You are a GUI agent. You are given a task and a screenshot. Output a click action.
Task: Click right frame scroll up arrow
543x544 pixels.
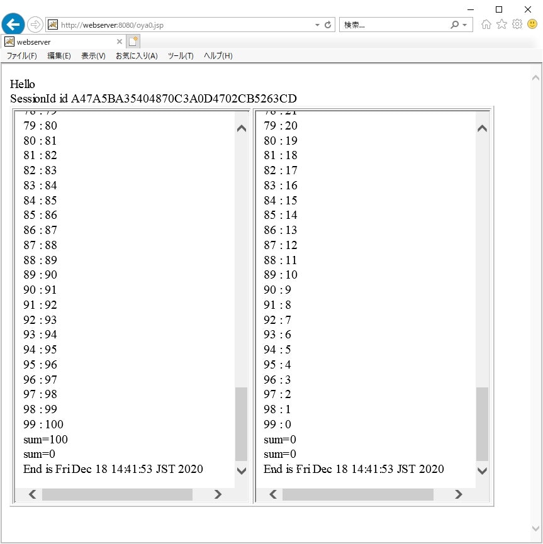click(482, 129)
